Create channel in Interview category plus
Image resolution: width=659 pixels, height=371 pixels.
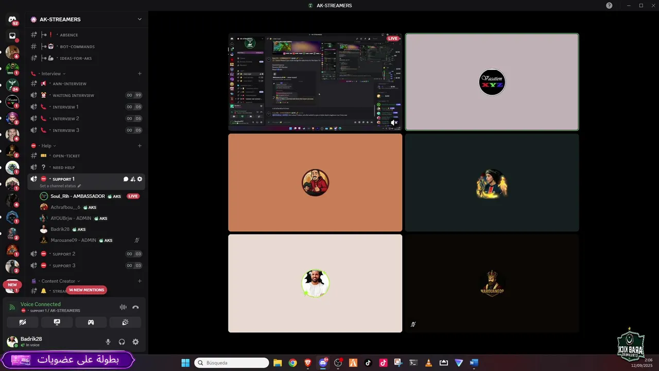pos(140,74)
